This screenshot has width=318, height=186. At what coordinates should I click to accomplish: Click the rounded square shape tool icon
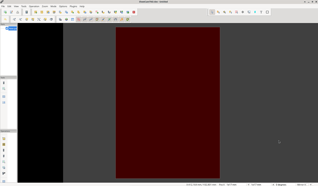point(267,12)
